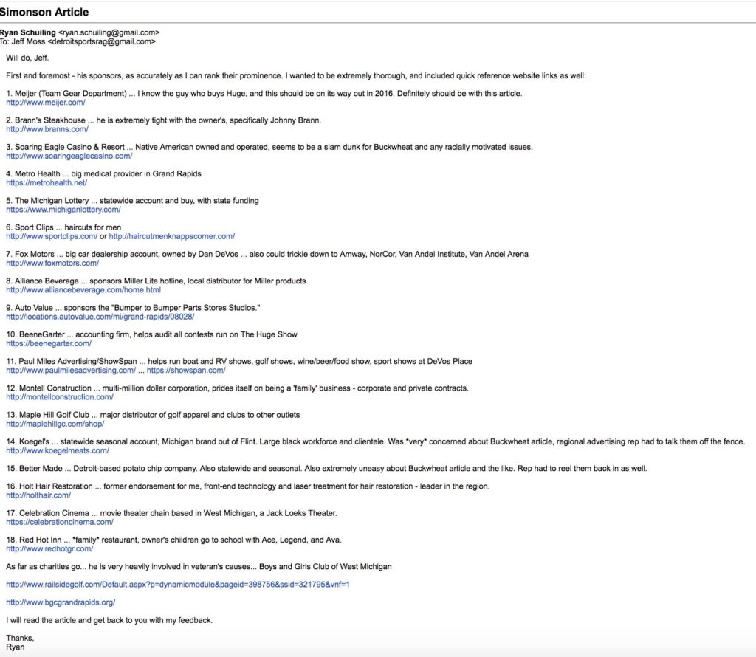Open the beenegarter.com link

(48, 343)
